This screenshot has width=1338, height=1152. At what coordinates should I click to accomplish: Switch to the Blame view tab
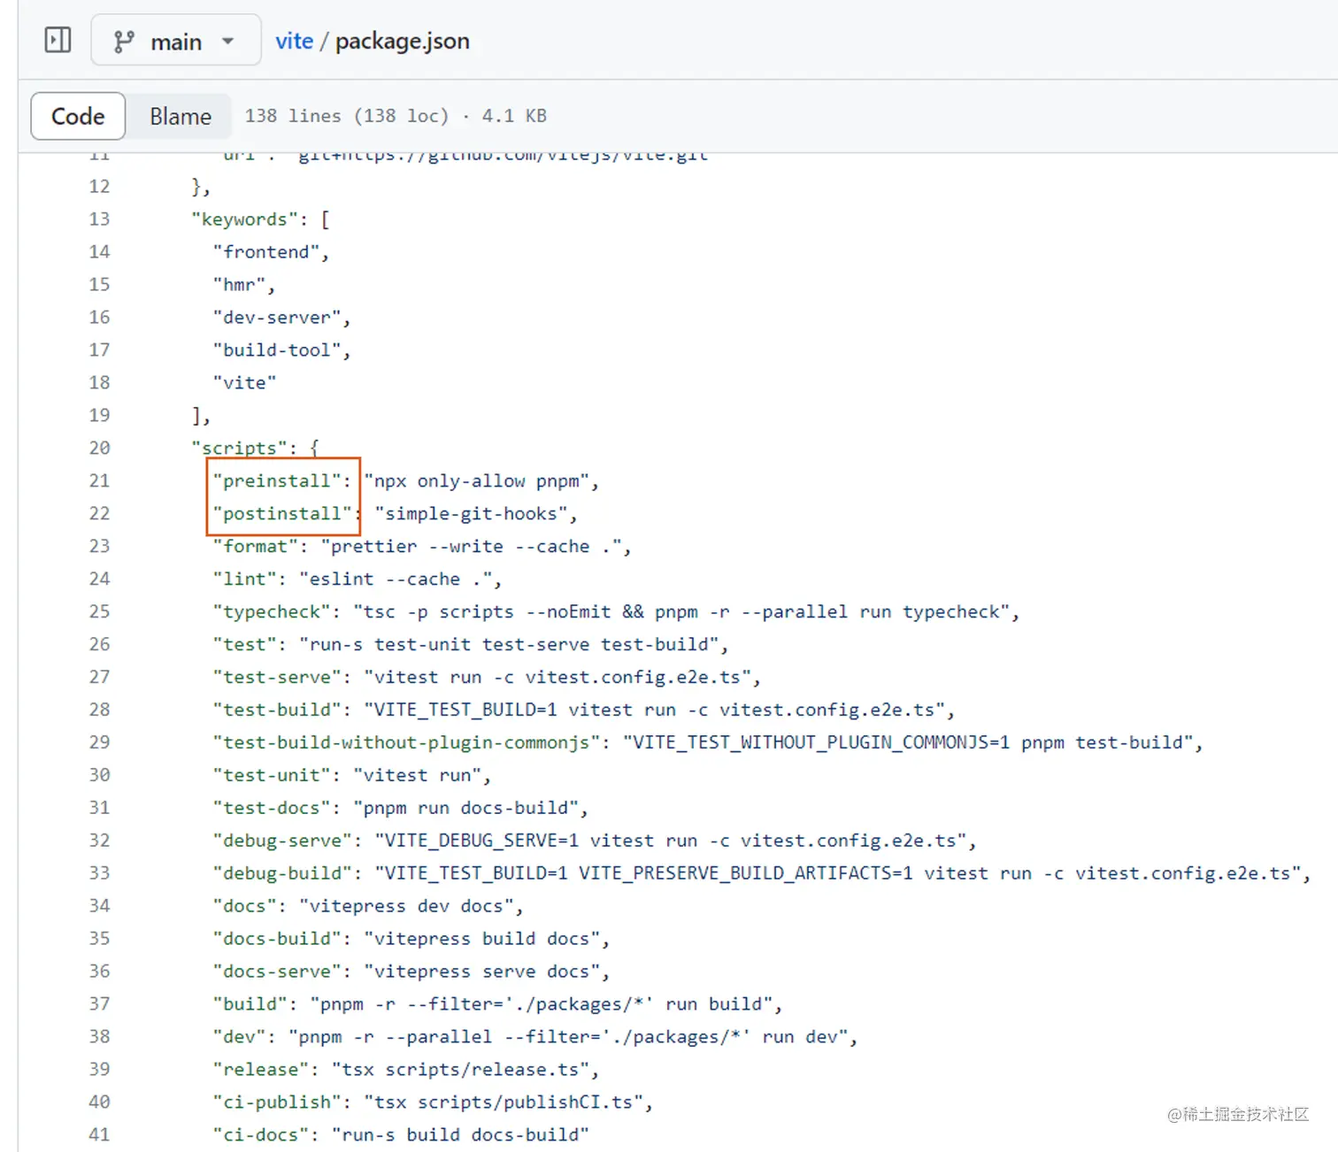coord(180,116)
